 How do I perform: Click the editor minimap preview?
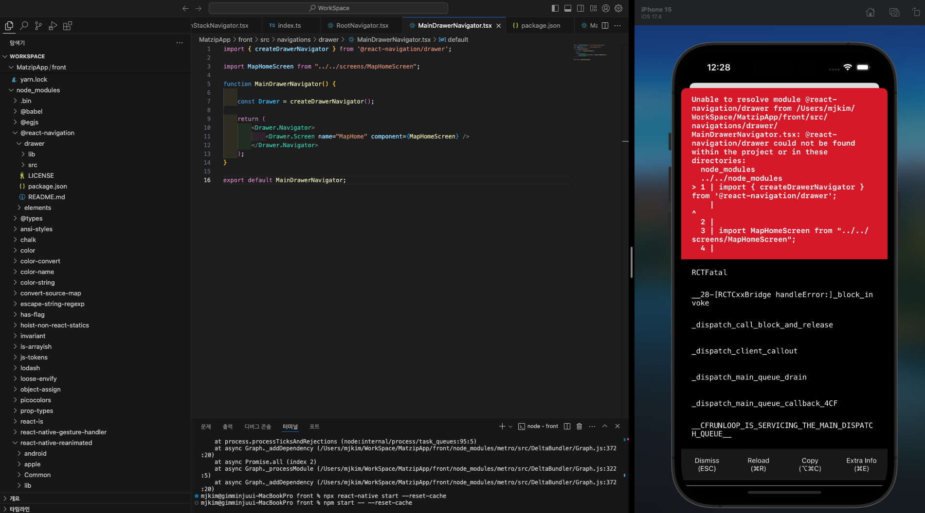pos(590,52)
